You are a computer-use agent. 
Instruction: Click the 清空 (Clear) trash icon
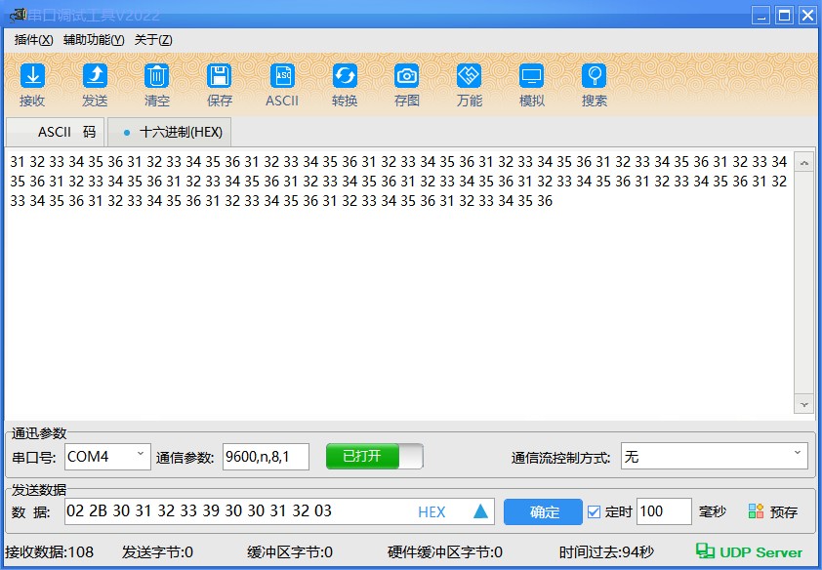point(157,76)
